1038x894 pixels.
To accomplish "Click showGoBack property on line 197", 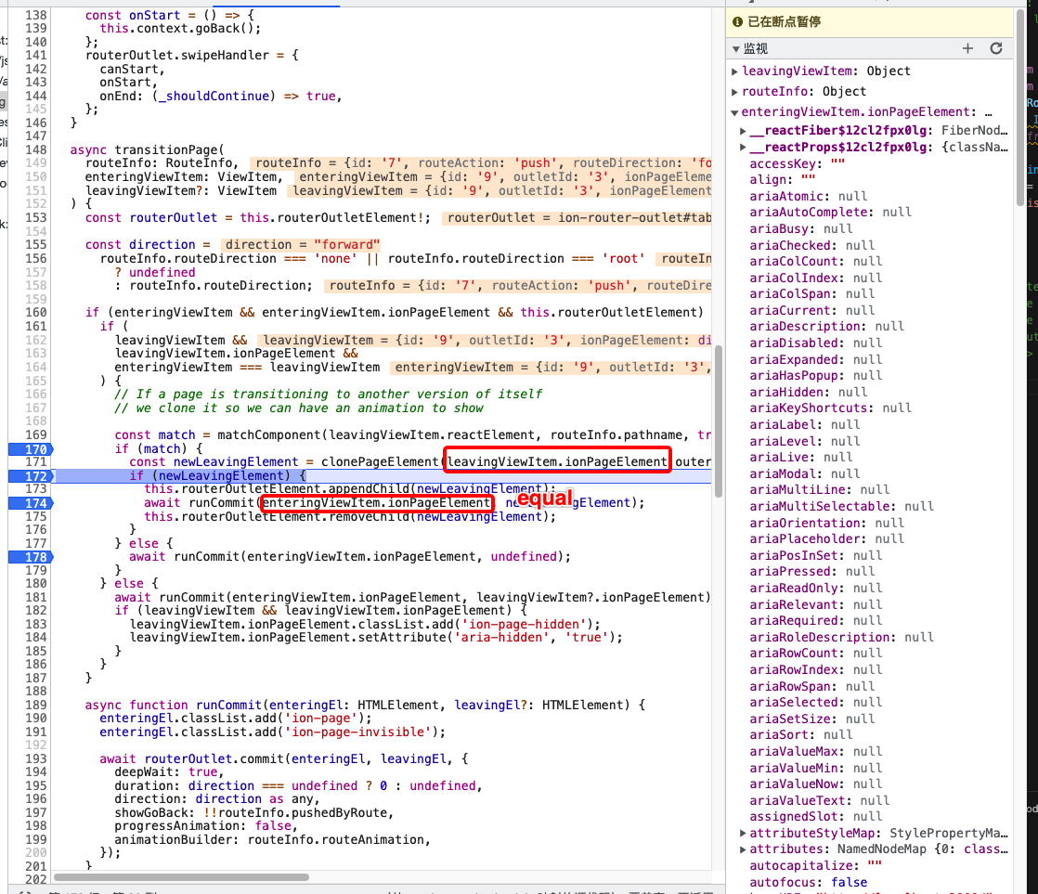I will pos(151,813).
